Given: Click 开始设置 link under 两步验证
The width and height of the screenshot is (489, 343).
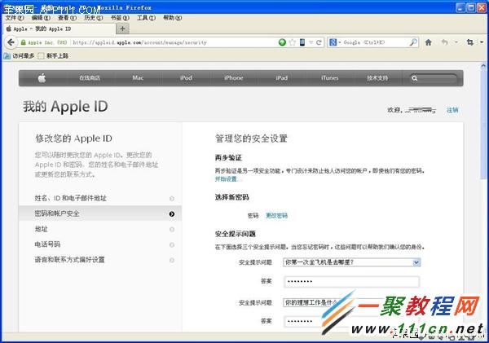Looking at the screenshot, I should [226, 179].
